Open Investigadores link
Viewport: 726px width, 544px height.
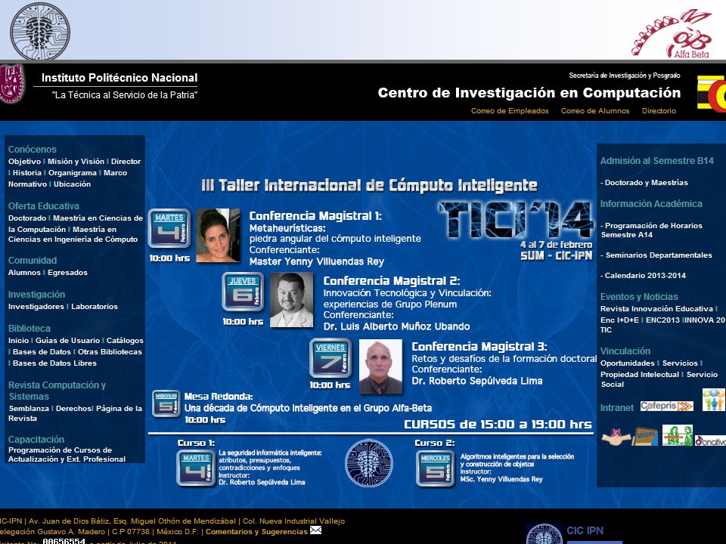(36, 306)
